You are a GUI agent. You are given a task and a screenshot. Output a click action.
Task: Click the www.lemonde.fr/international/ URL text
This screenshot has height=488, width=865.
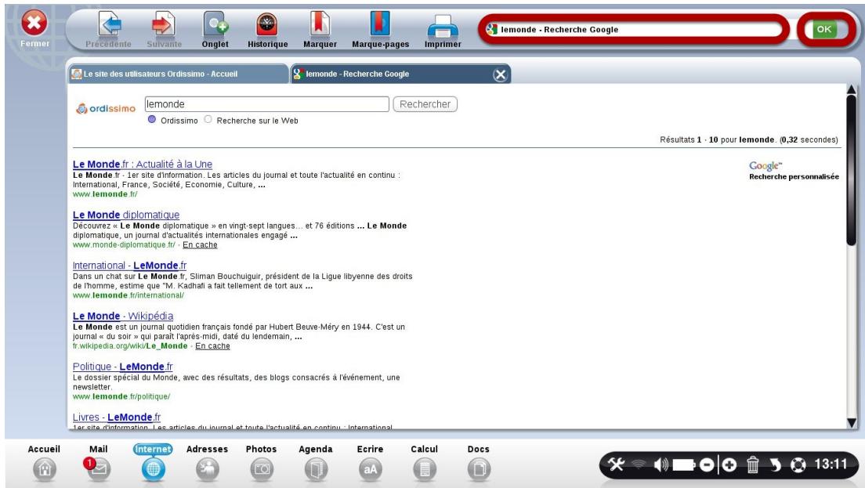tap(128, 295)
